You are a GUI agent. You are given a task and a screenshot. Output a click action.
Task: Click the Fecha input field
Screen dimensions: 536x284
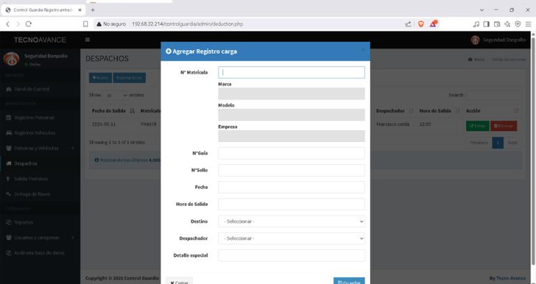[x=291, y=187]
